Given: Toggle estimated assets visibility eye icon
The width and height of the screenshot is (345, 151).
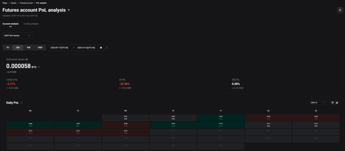Looking at the screenshot, I should [27, 59].
